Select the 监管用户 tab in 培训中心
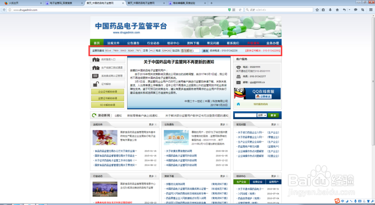 click(274, 182)
